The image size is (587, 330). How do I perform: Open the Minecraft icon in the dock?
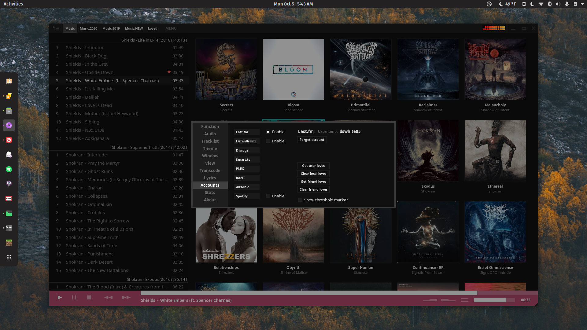click(x=9, y=243)
